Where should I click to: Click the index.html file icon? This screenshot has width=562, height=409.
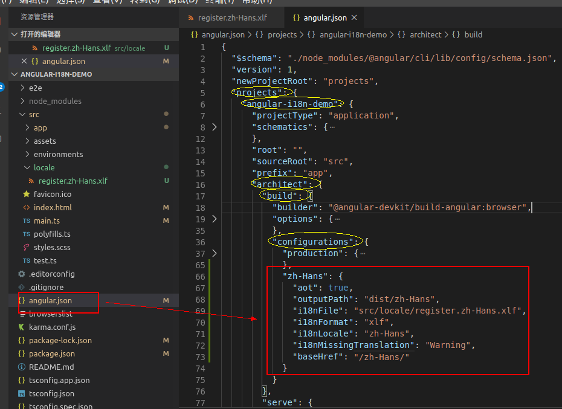tap(26, 207)
